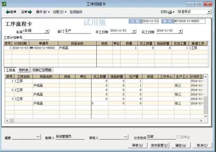Open the 审核人 ellipsis browse button
The image size is (216, 152).
pos(125,137)
